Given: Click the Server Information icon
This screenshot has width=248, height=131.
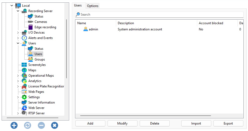Looking at the screenshot, I should coord(24,102).
